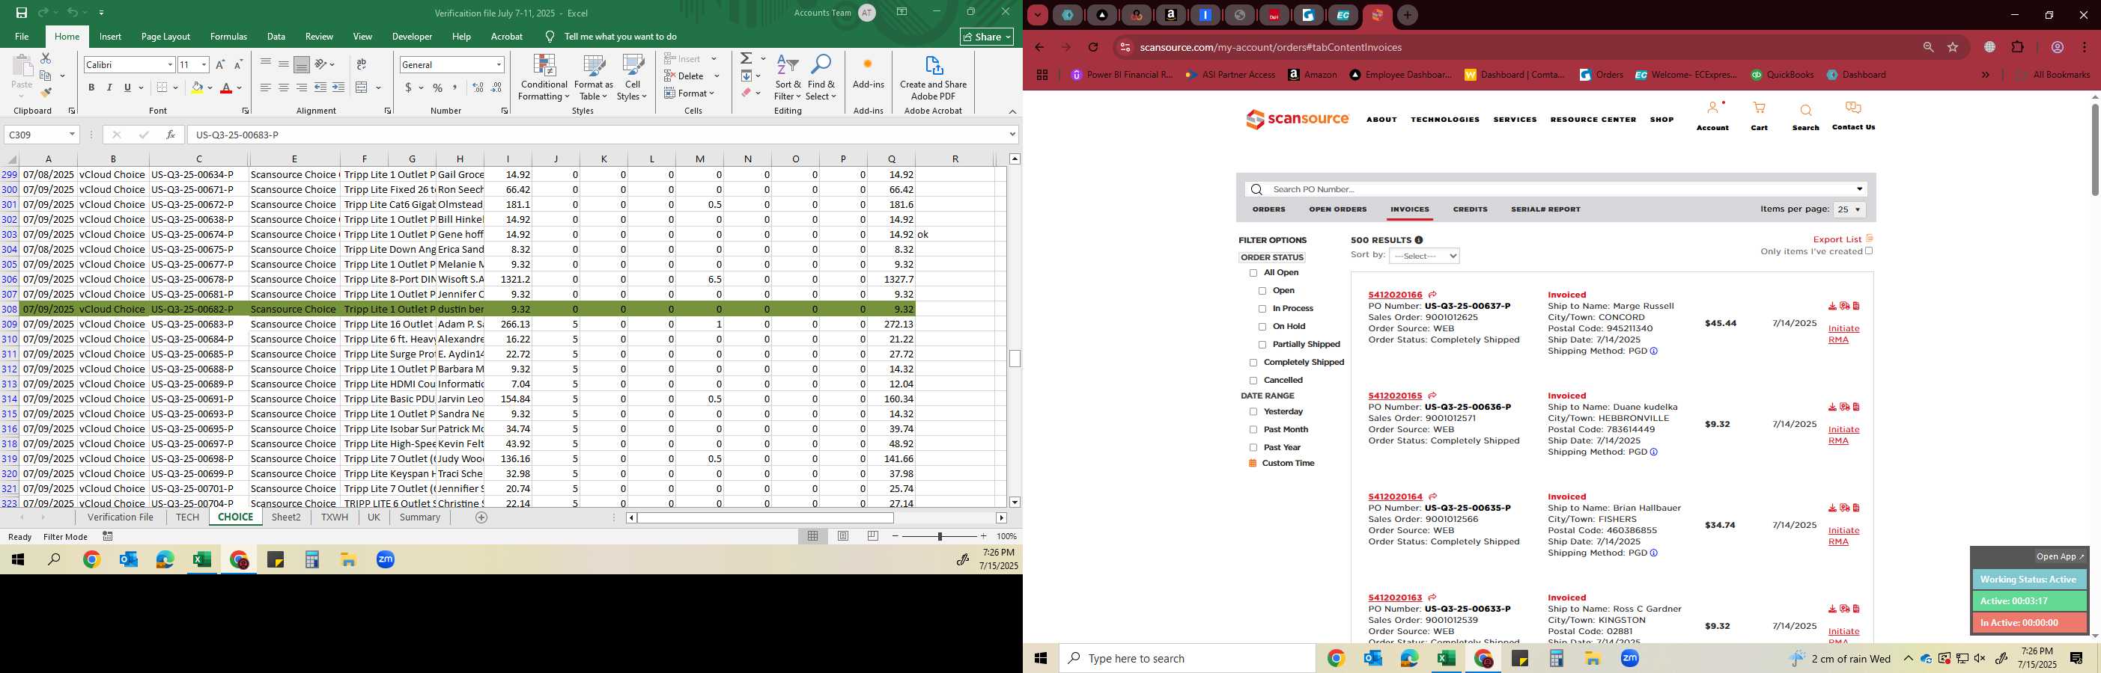This screenshot has width=2101, height=673.
Task: Toggle Italic formatting in Excel
Action: (109, 88)
